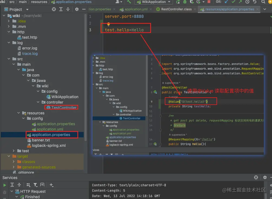The height and width of the screenshot is (199, 272).
Task: Open the WikiApplication run configuration dropdown
Action: (154, 2)
